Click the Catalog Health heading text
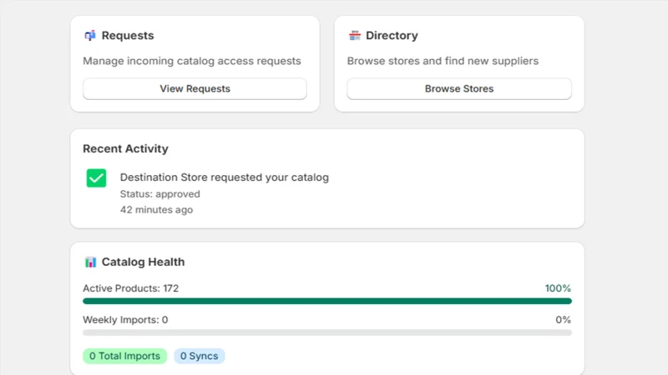 (x=143, y=262)
